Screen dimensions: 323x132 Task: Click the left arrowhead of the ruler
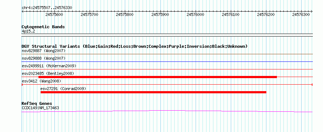pos(23,12)
